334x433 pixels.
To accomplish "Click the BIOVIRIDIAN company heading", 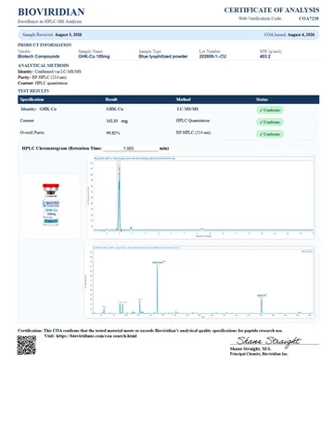I will (x=51, y=12).
